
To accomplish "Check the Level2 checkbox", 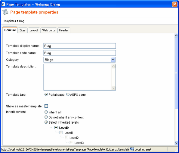I will [x=66, y=137].
